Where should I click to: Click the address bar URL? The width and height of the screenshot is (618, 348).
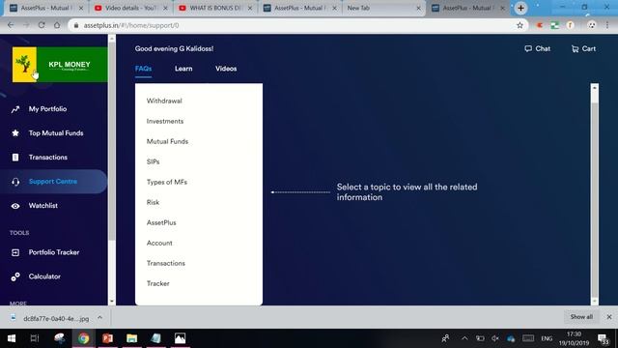(x=131, y=25)
